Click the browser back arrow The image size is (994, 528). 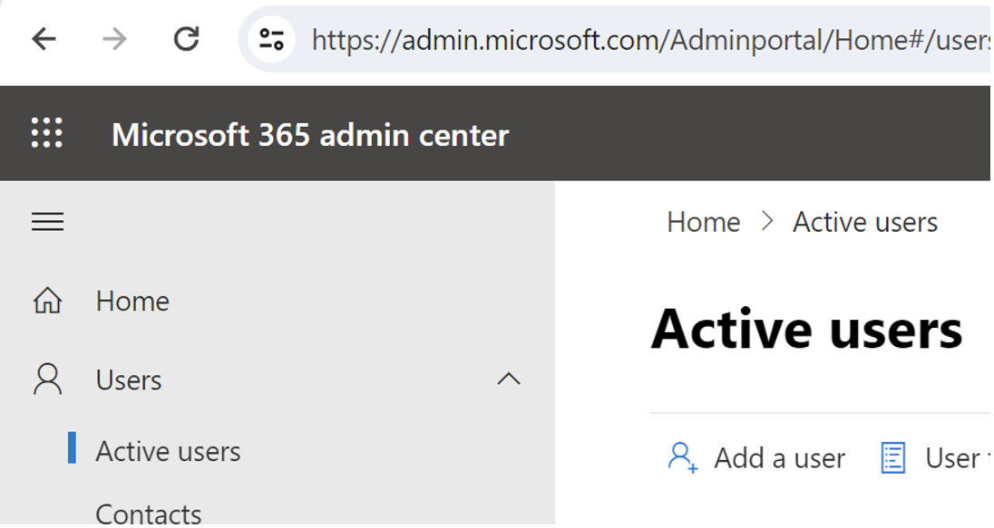pos(44,39)
